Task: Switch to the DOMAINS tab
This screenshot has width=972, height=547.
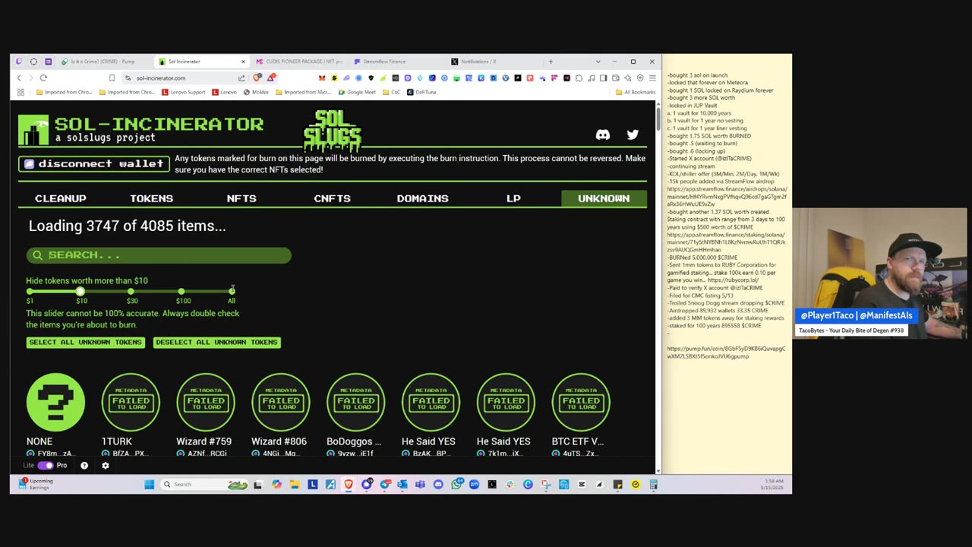Action: (422, 198)
